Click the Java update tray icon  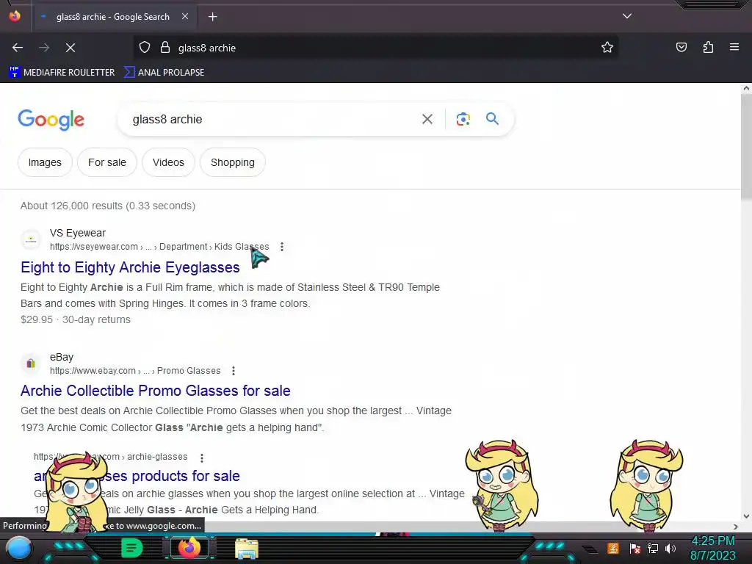point(613,548)
